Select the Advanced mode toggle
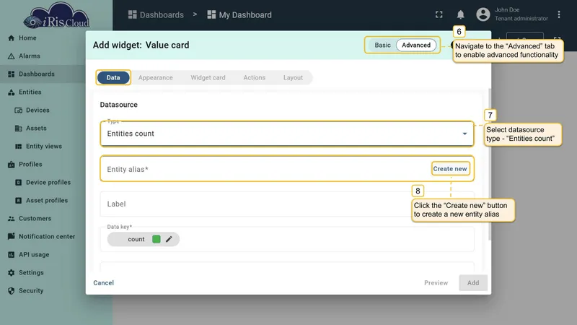The image size is (577, 325). (x=416, y=45)
